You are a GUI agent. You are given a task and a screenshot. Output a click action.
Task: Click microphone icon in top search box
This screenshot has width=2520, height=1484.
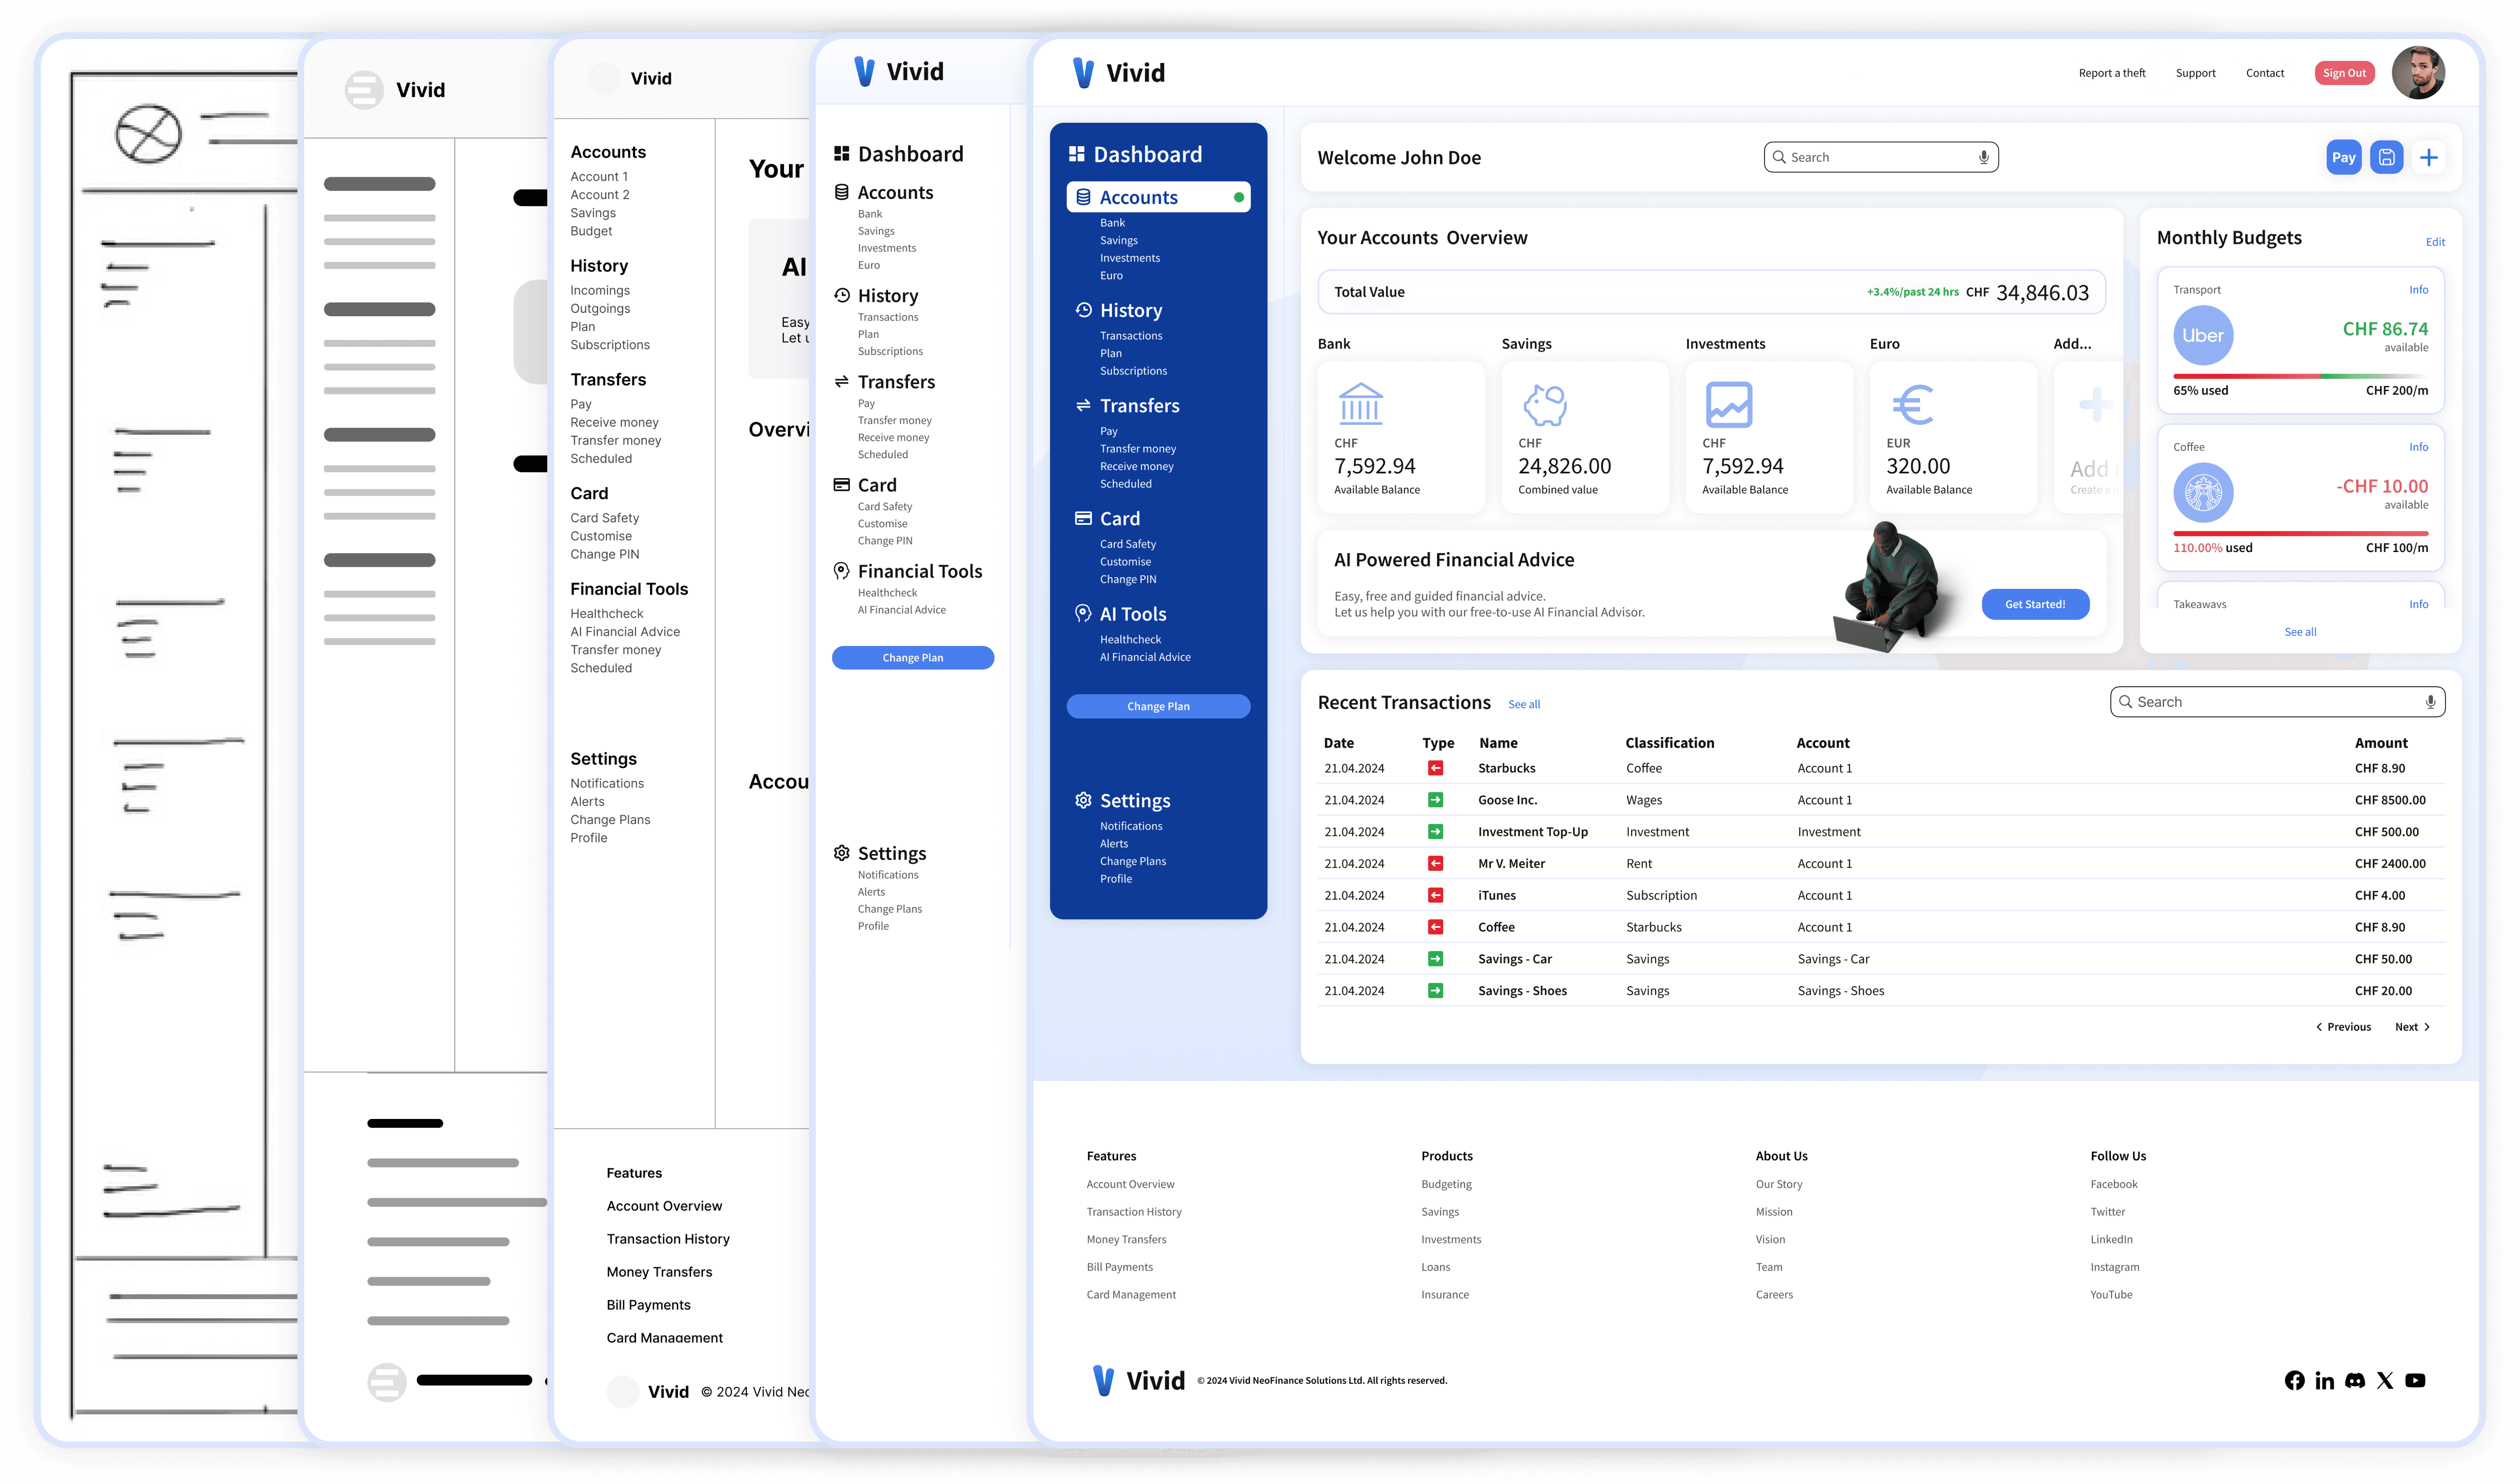[1983, 157]
